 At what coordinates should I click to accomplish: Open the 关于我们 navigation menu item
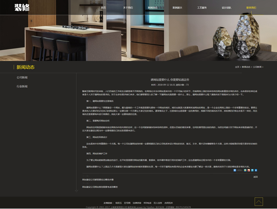click(x=128, y=8)
